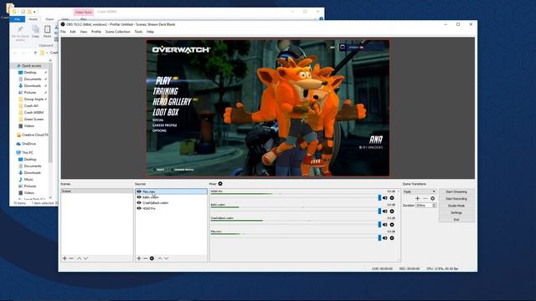Add a scene transition with plus icon
This screenshot has height=301, width=536.
pyautogui.click(x=417, y=198)
